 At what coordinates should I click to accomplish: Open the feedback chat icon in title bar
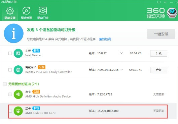(x=159, y=2)
